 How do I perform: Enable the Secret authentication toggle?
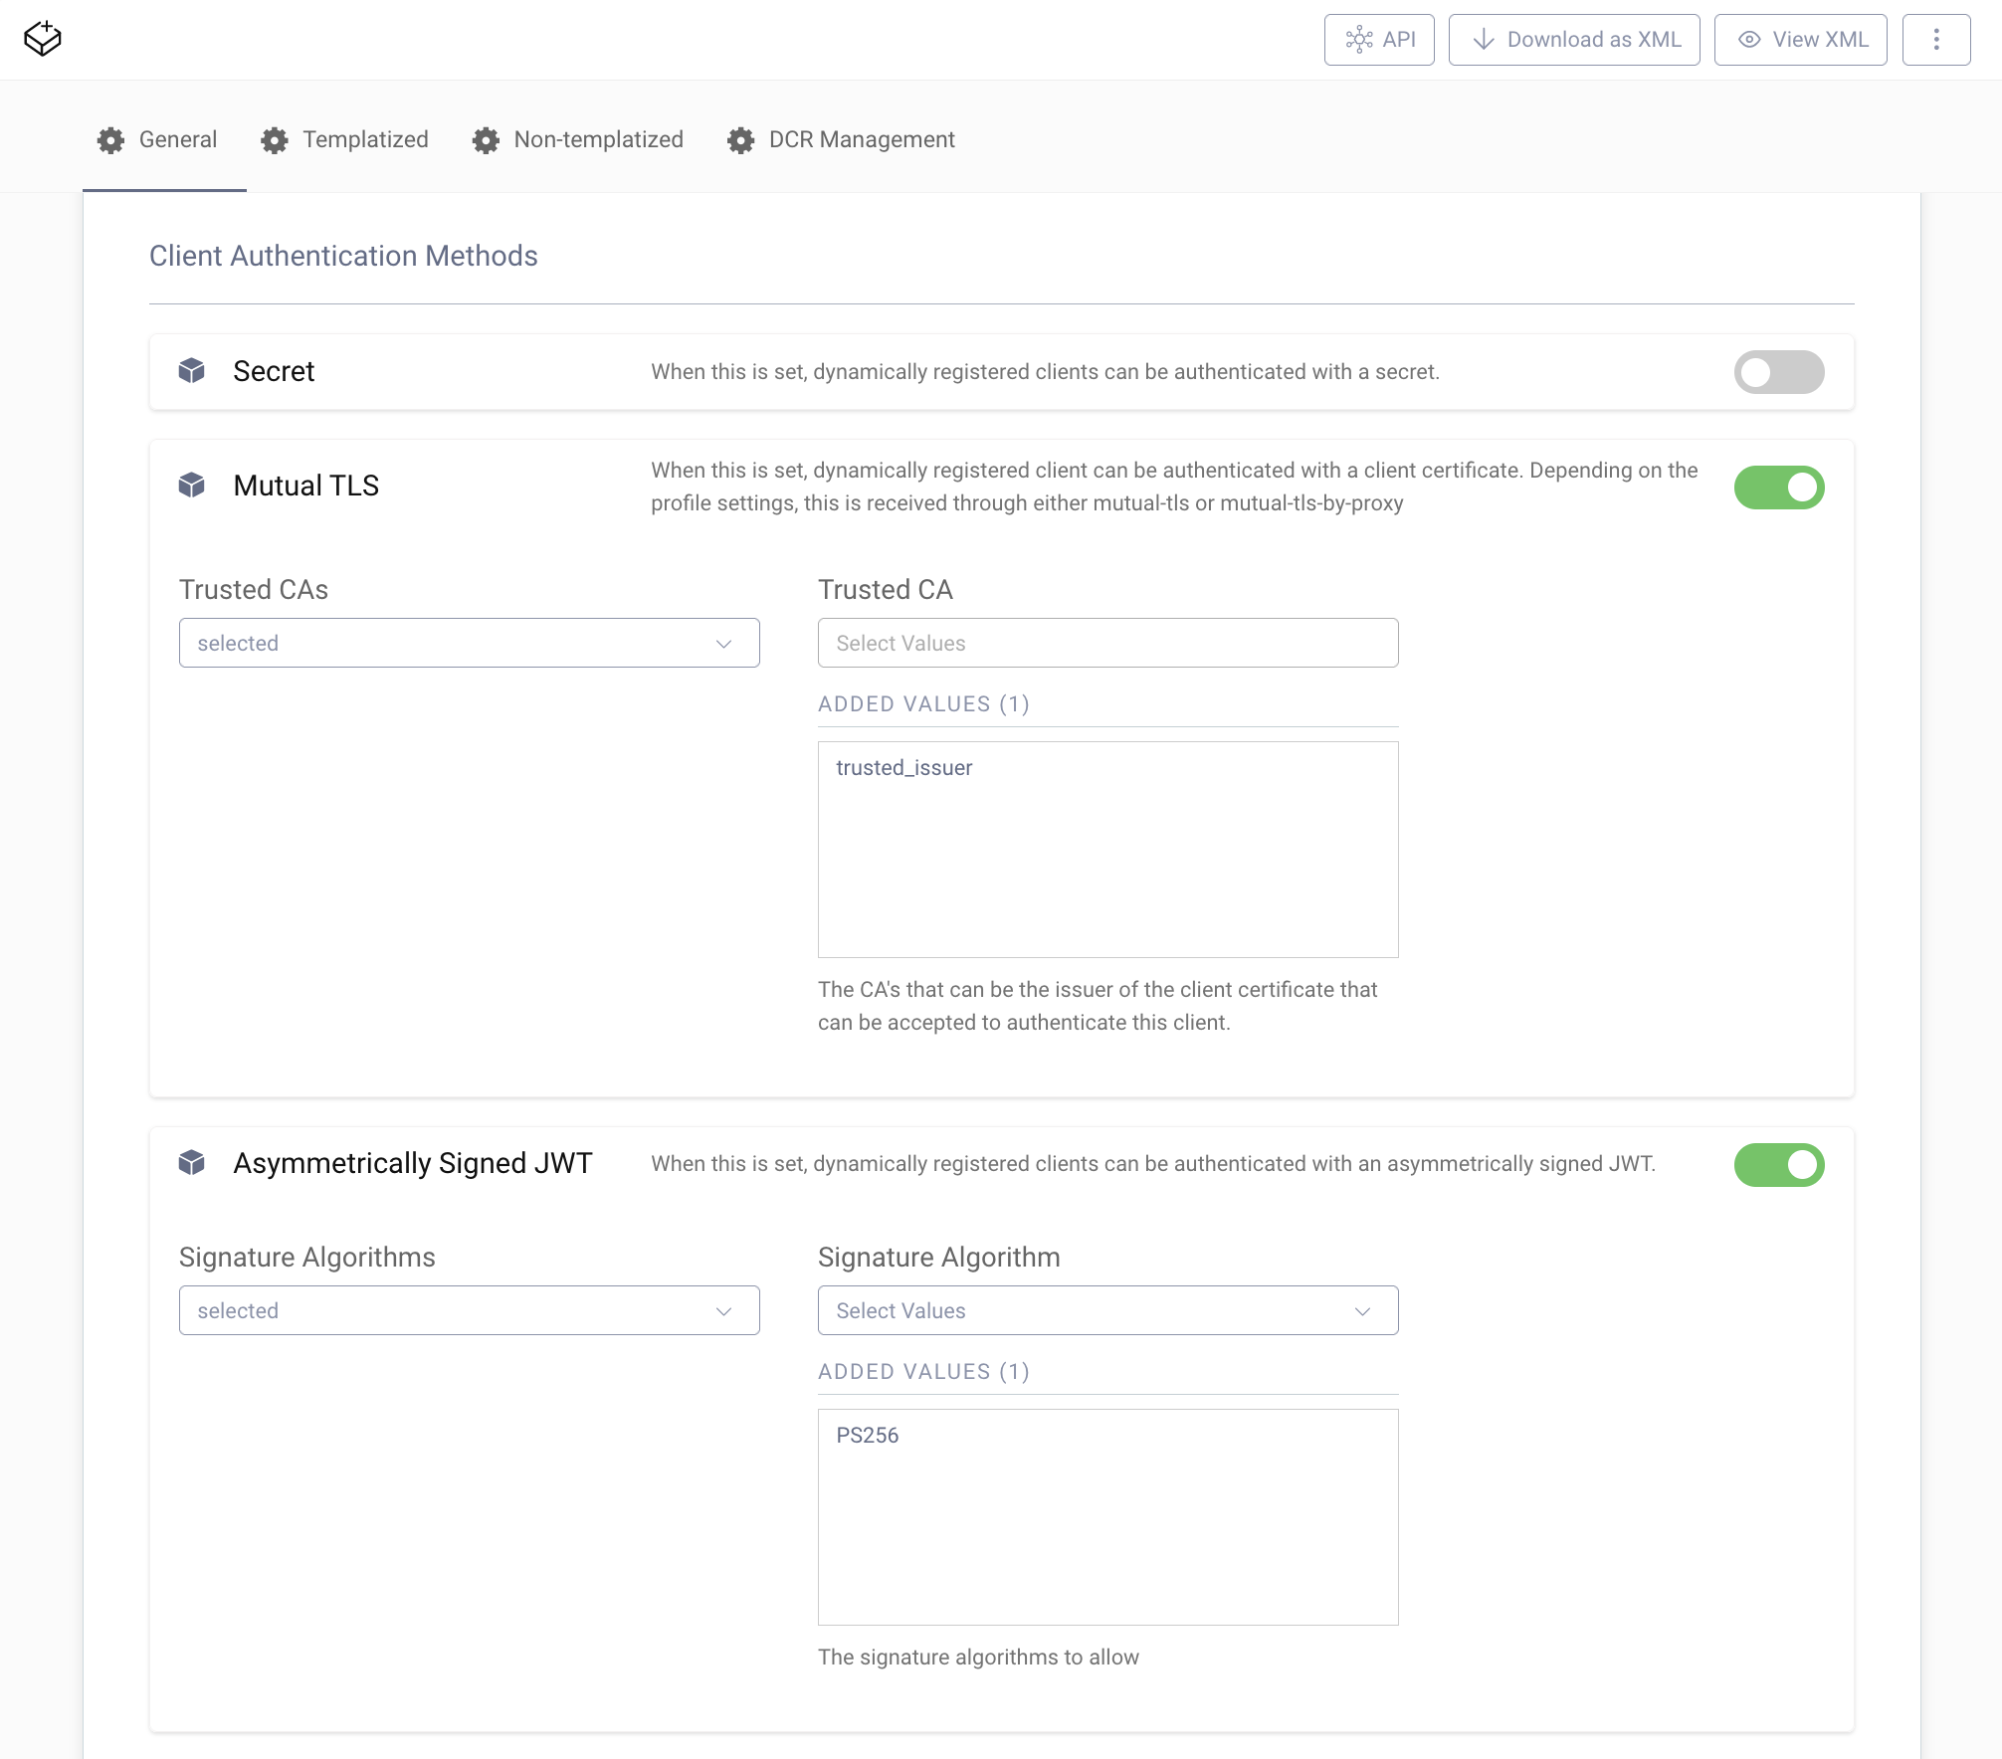(1779, 371)
